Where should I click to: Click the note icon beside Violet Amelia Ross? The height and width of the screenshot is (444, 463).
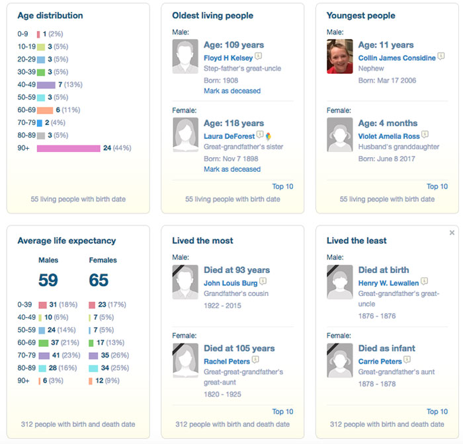click(425, 134)
